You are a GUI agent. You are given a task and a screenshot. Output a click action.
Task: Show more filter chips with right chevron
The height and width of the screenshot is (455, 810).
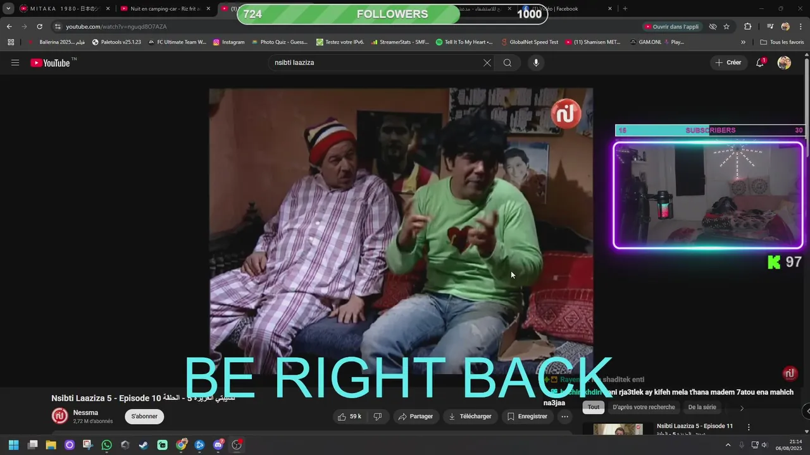pos(742,408)
